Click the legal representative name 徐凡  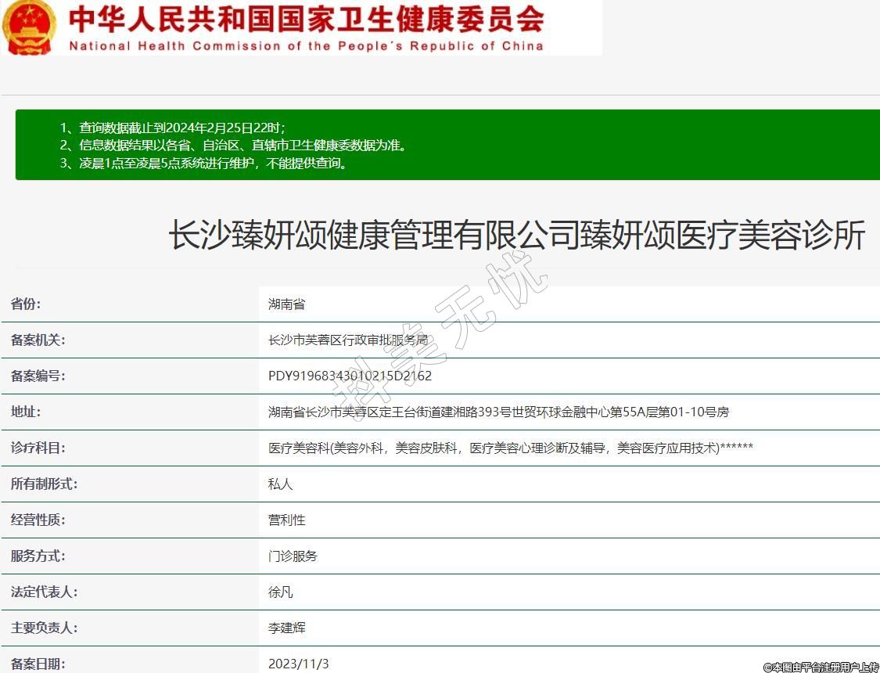(280, 592)
